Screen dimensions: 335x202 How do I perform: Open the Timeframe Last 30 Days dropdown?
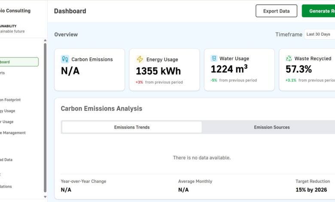coord(319,34)
